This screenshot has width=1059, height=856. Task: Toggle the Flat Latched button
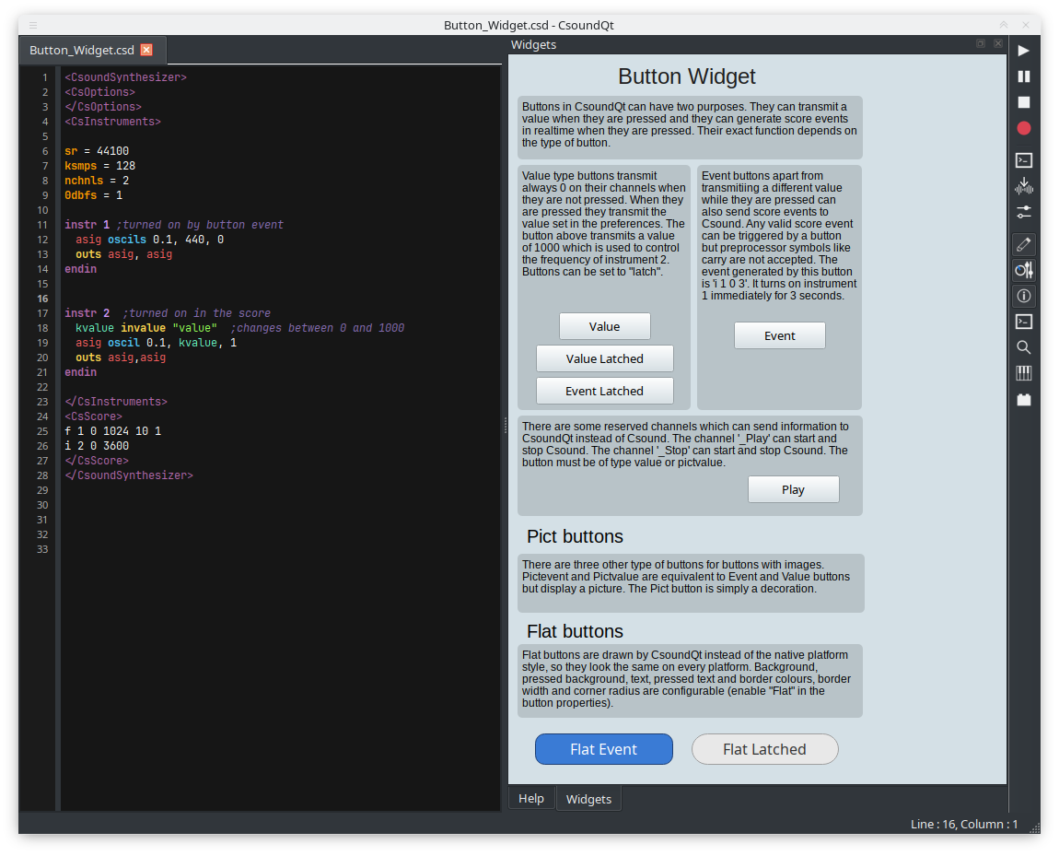coord(764,749)
